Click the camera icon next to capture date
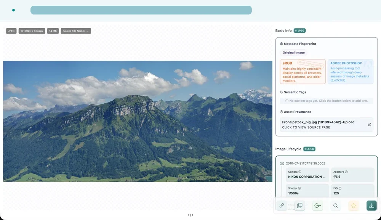 pyautogui.click(x=282, y=163)
